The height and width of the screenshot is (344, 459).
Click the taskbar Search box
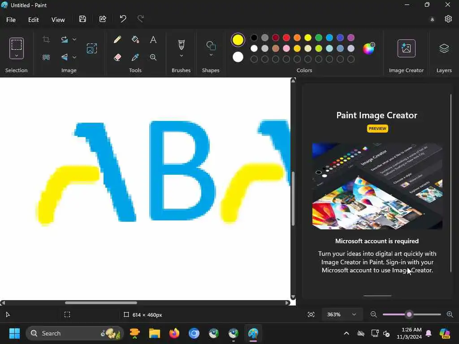[75, 333]
